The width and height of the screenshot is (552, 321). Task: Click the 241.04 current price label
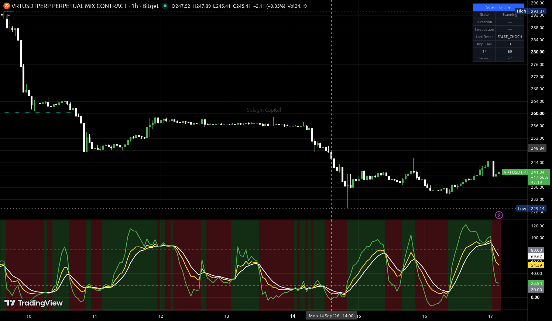point(538,172)
